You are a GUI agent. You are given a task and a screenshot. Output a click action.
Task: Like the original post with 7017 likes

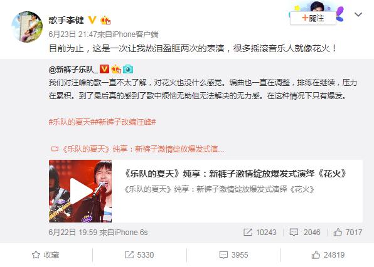coord(348,233)
